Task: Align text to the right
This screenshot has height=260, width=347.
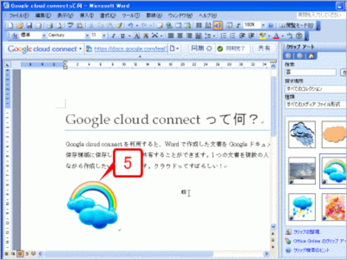Action: (x=189, y=36)
